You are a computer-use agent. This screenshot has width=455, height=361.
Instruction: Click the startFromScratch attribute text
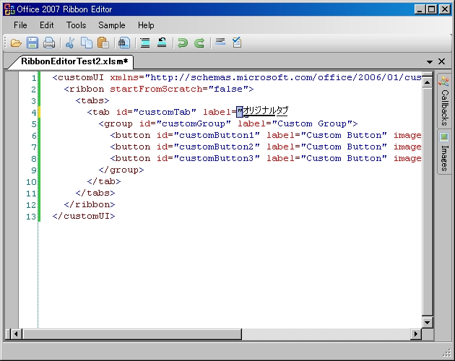(156, 89)
